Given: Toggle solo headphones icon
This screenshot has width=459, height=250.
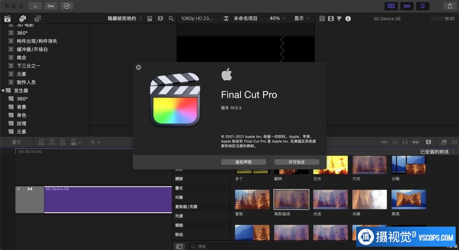Looking at the screenshot, I should click(405, 142).
